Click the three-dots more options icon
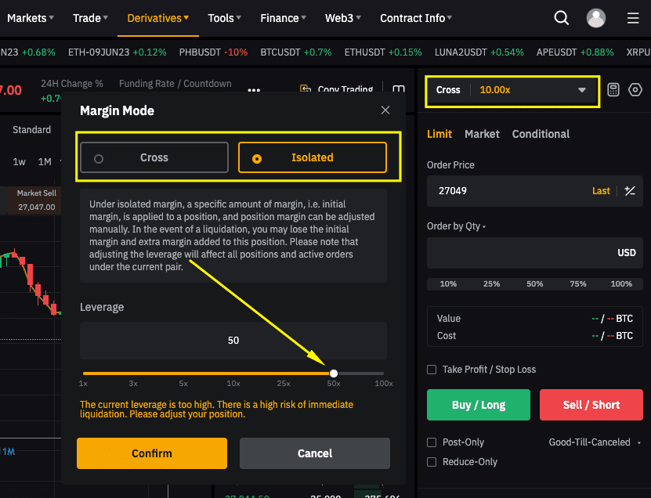 (x=254, y=90)
